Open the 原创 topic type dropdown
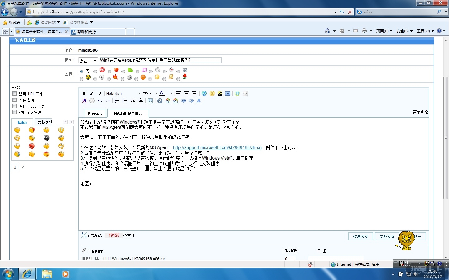This screenshot has width=449, height=280. (88, 60)
